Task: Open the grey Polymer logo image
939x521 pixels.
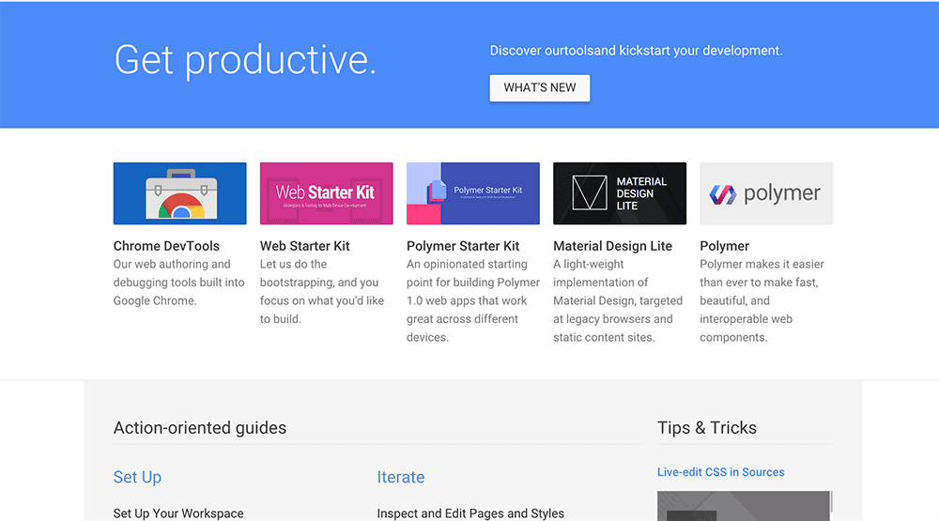Action: 765,193
